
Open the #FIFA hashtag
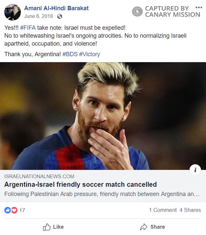(28, 28)
